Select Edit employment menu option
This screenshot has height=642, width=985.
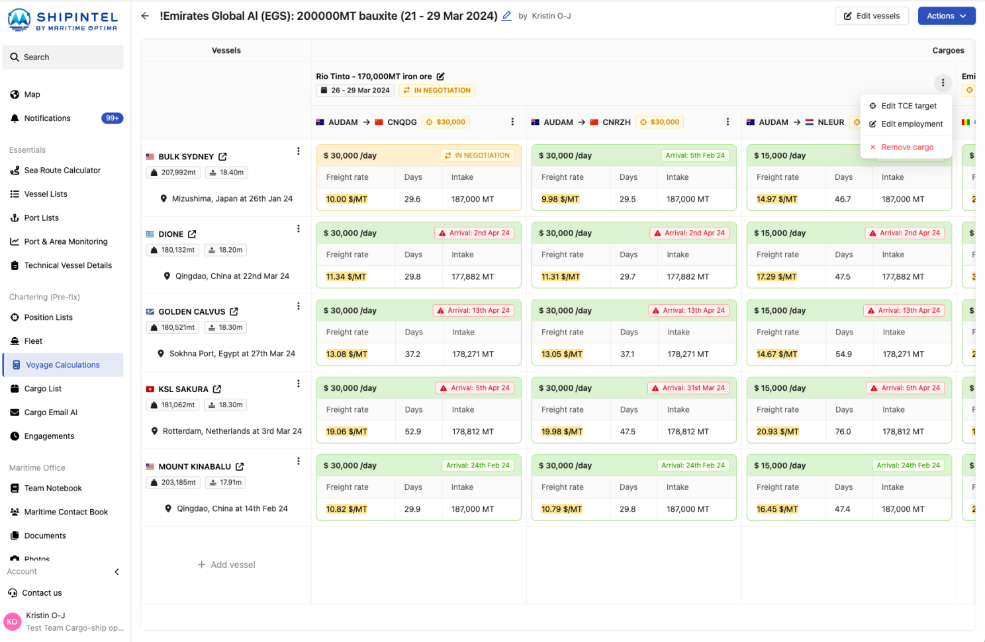coord(912,124)
